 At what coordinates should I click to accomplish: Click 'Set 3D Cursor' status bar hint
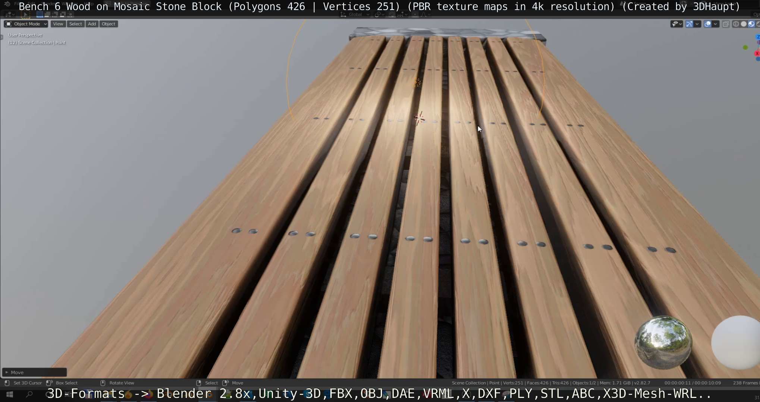tap(28, 383)
